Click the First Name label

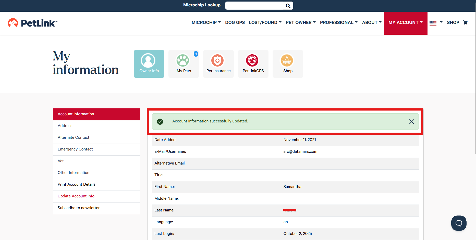pos(165,187)
